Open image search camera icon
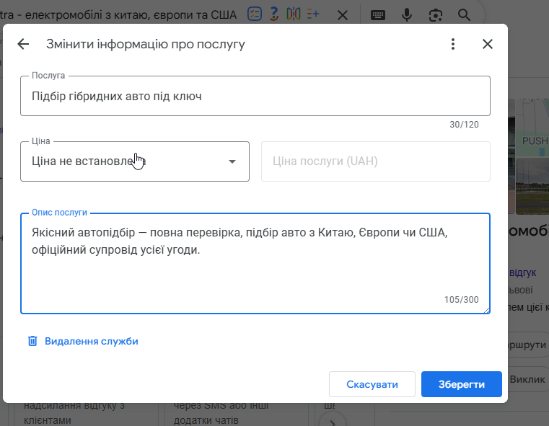This screenshot has height=426, width=549. [x=436, y=15]
